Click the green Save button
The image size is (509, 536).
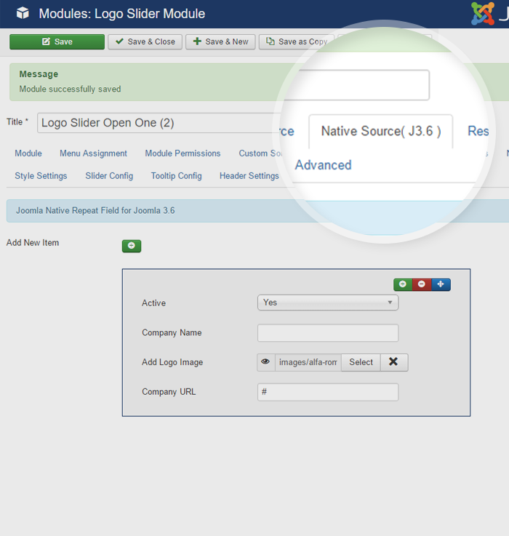pyautogui.click(x=57, y=41)
